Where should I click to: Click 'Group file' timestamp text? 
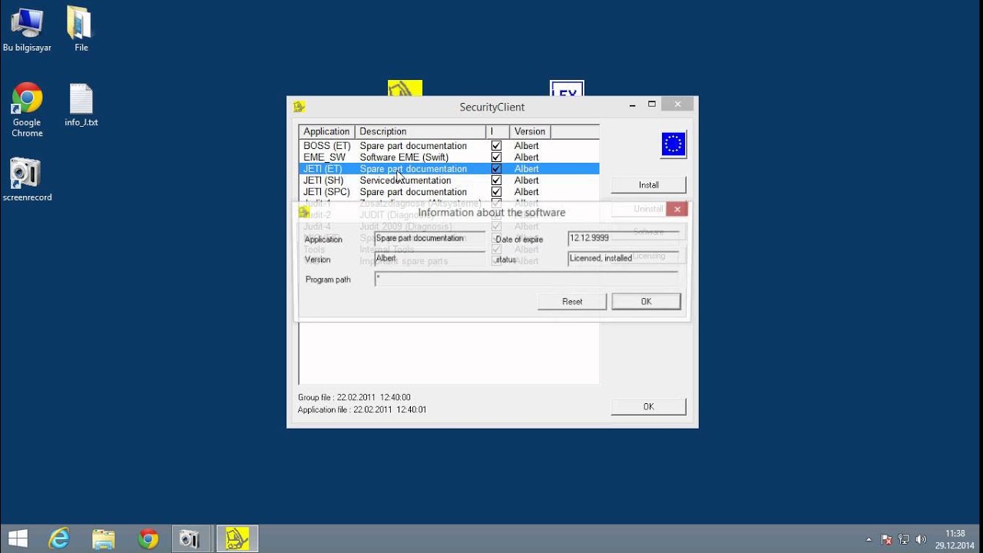(x=354, y=398)
